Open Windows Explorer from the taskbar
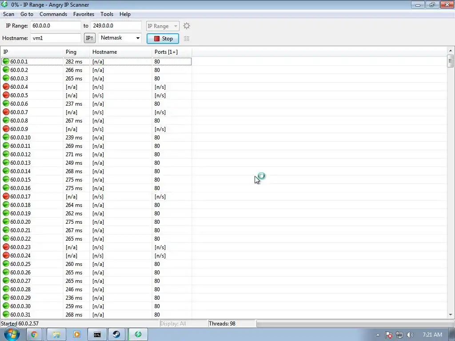Viewport: 455px width, 341px height. (56, 334)
